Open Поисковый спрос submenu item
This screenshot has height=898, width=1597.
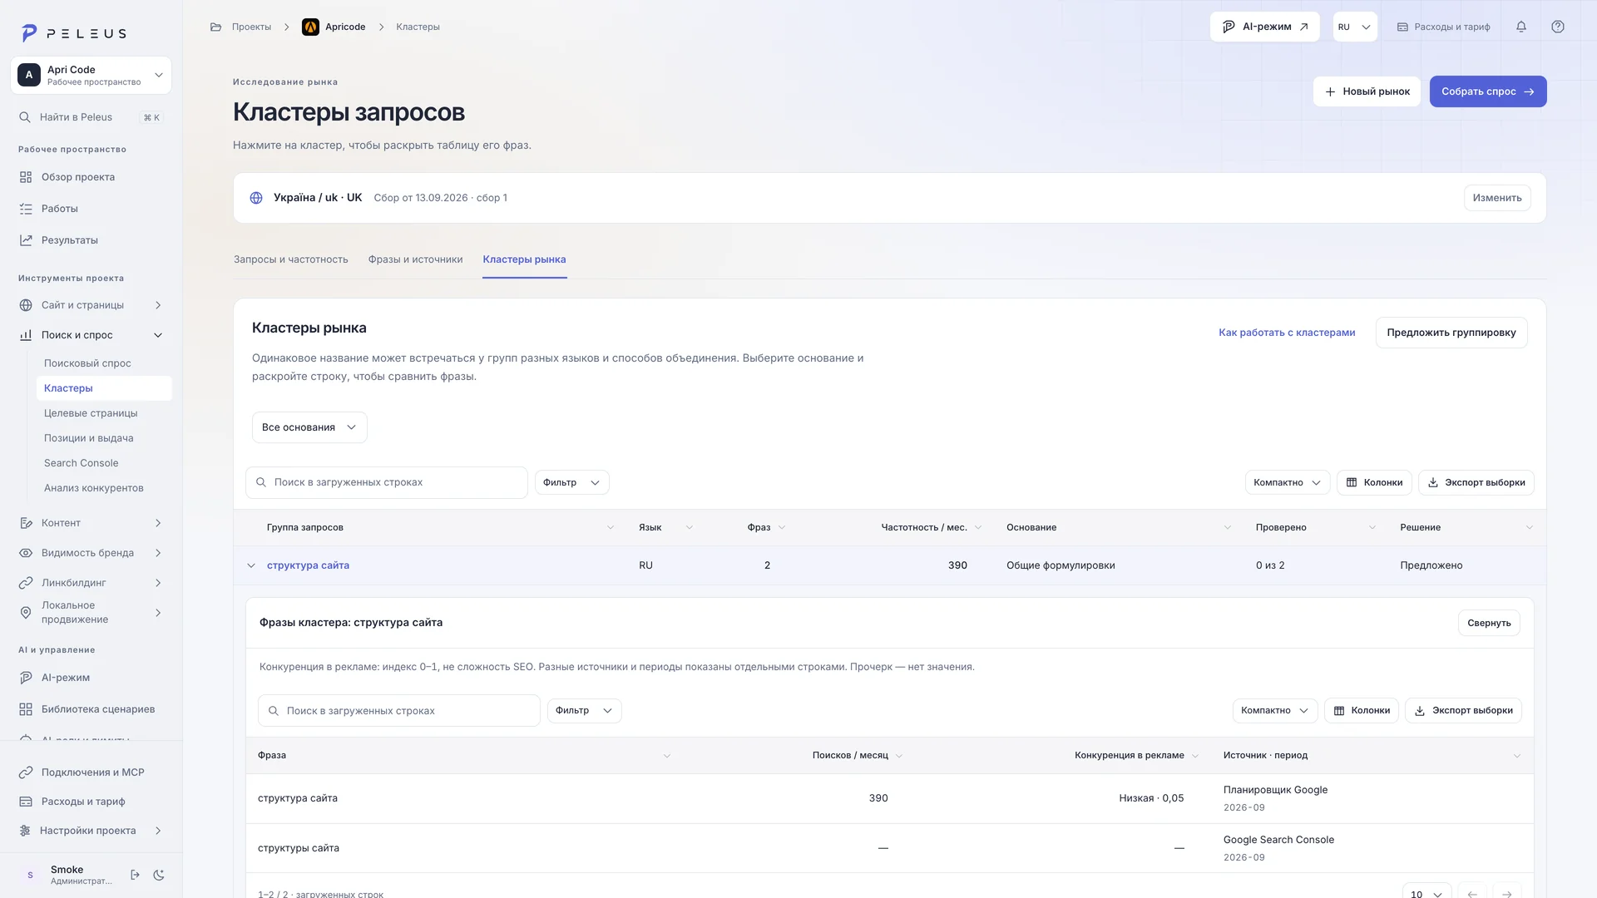[x=104, y=363]
